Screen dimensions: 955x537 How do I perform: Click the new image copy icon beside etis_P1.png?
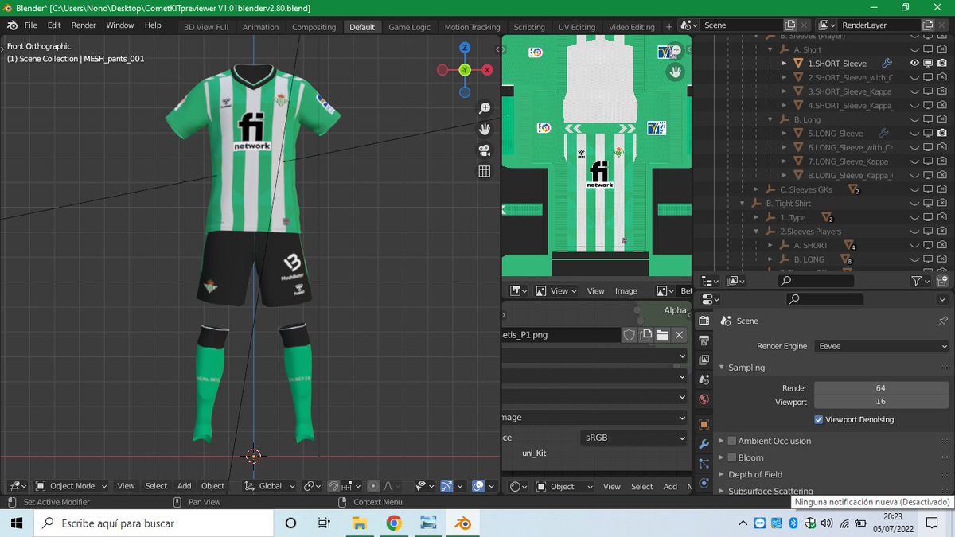(x=646, y=335)
